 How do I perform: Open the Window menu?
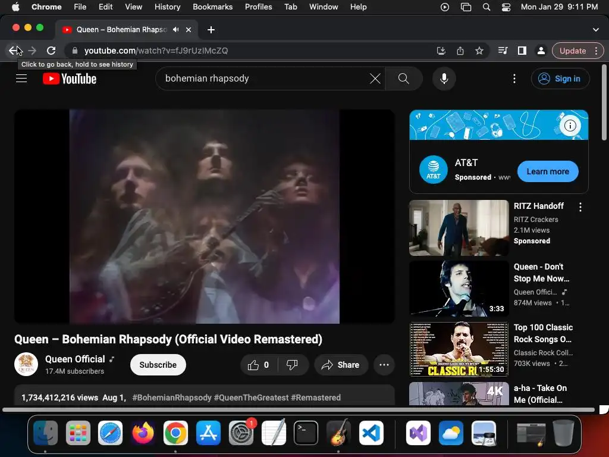[324, 7]
